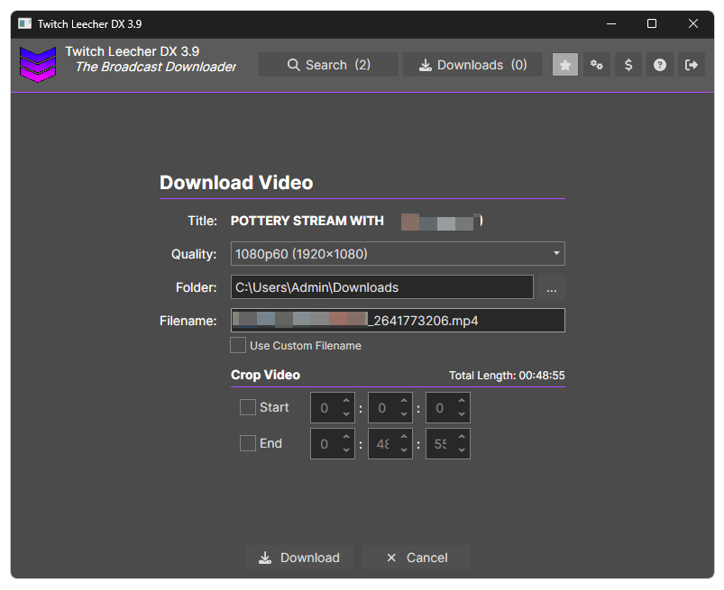724x590 pixels.
Task: Browse folders with the ellipsis button
Action: 551,286
